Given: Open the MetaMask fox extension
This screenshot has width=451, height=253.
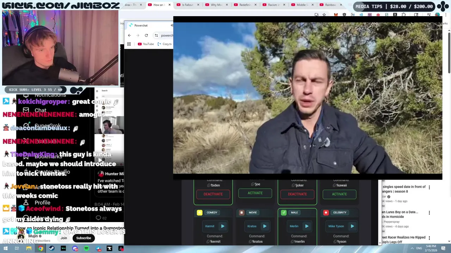Looking at the screenshot, I should tap(336, 15).
